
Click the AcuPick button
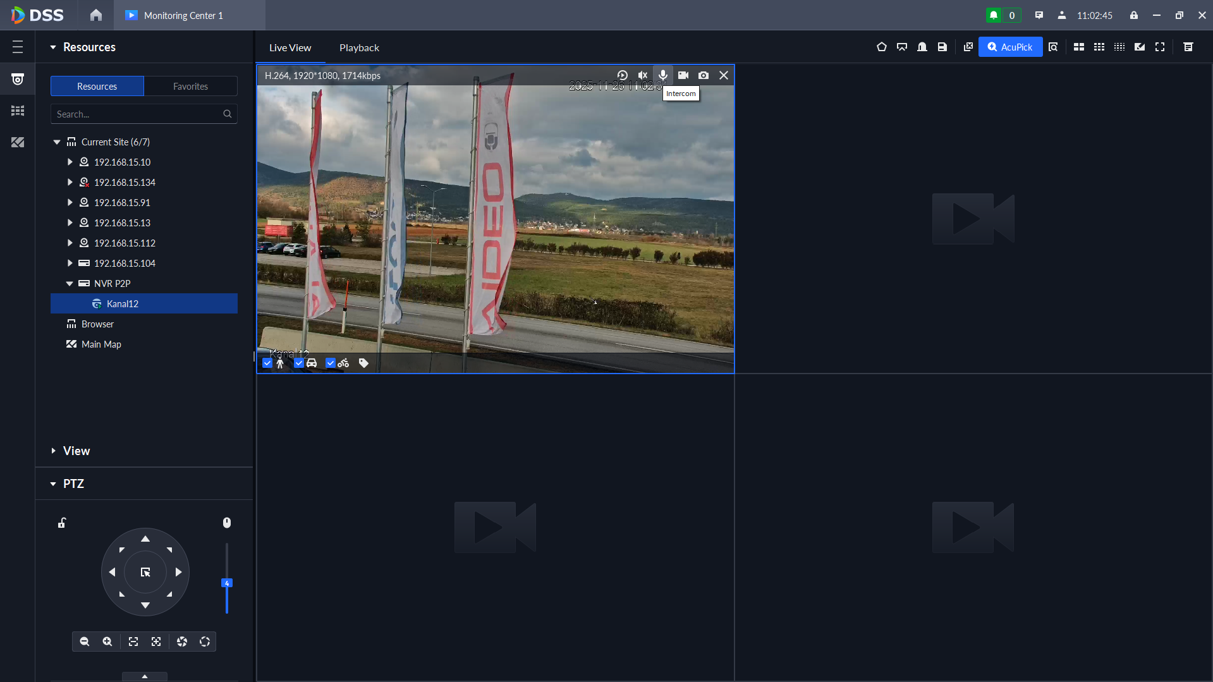(1010, 47)
